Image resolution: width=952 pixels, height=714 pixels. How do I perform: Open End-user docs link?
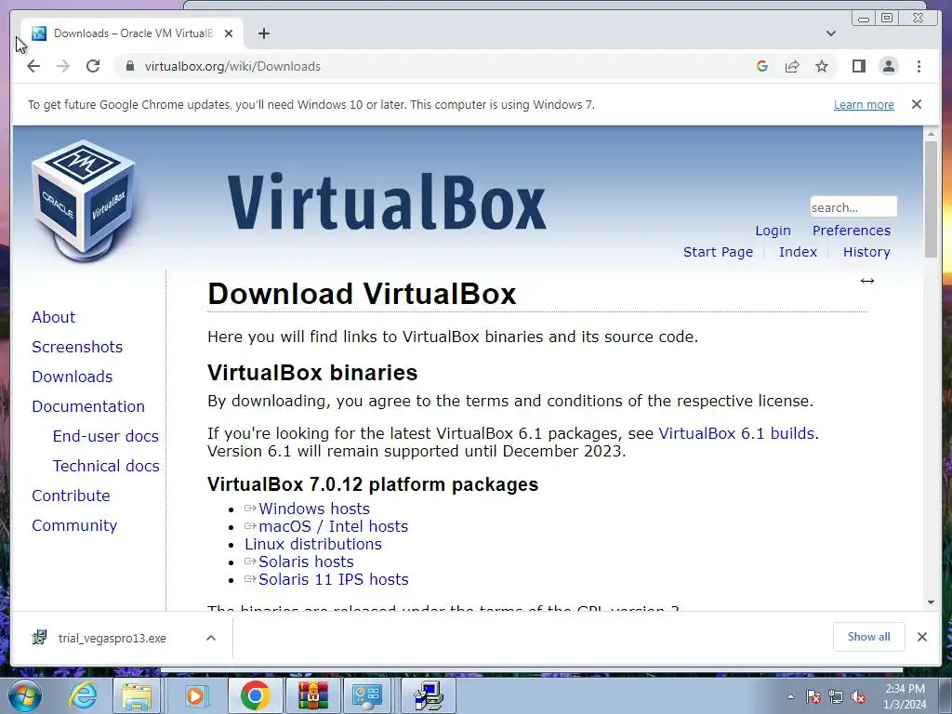tap(106, 436)
